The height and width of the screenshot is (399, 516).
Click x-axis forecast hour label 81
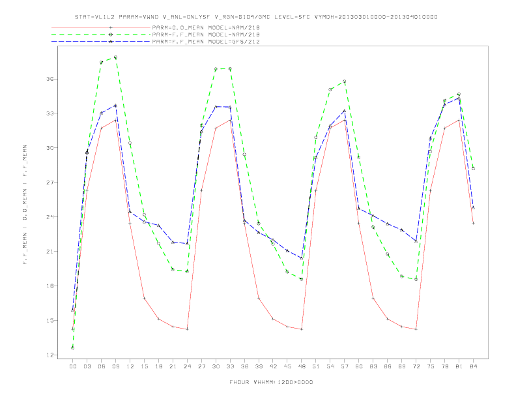(459, 366)
